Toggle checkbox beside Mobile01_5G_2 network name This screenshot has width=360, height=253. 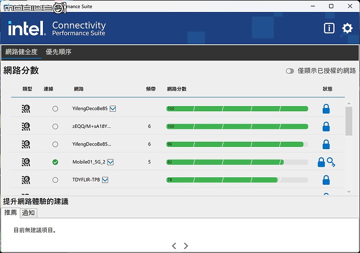[110, 162]
